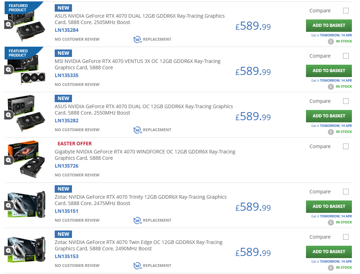Click 48hr replacement icon for Zotac Trinity
This screenshot has width=360, height=274.
click(138, 220)
